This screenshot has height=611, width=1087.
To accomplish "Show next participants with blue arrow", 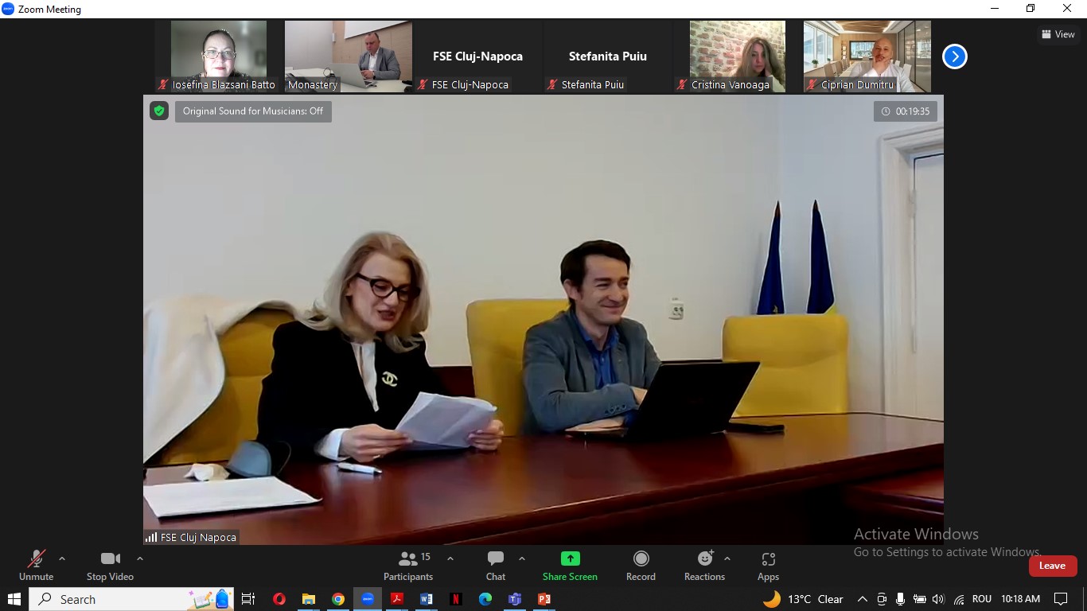I will pos(954,56).
